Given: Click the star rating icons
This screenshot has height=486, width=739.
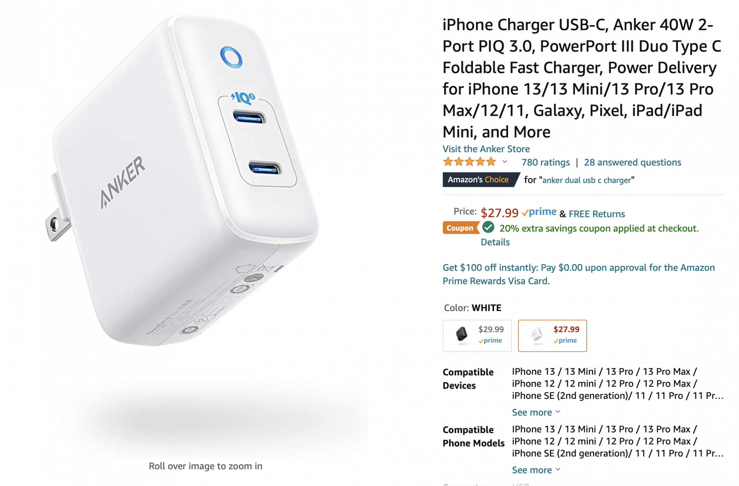Looking at the screenshot, I should tap(469, 162).
